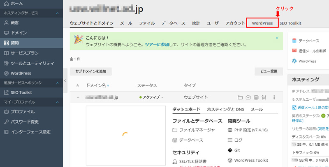Click the パスワード変更 key icon
Image resolution: width=329 pixels, height=167 pixels.
tap(6, 122)
